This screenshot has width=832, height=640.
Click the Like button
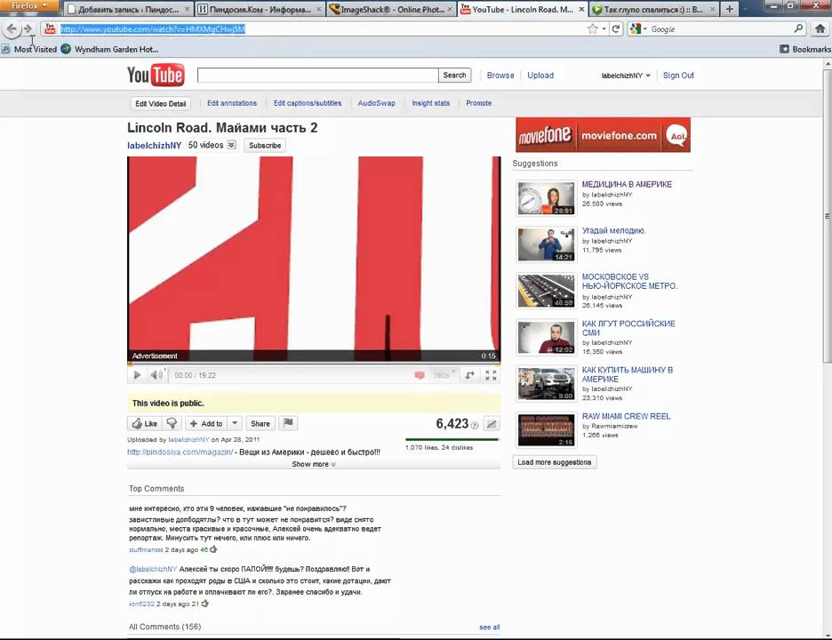[x=145, y=423]
